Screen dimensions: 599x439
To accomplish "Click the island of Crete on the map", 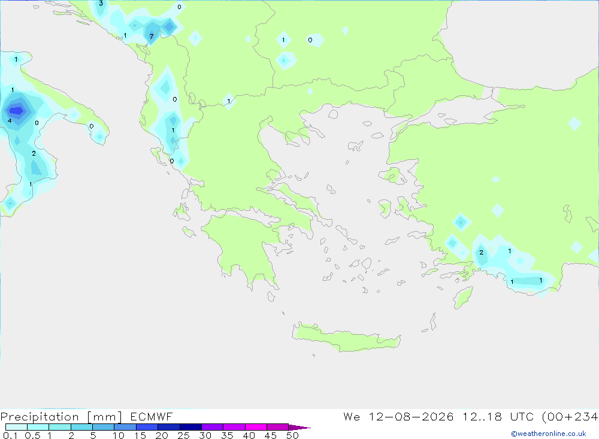I will (x=346, y=337).
